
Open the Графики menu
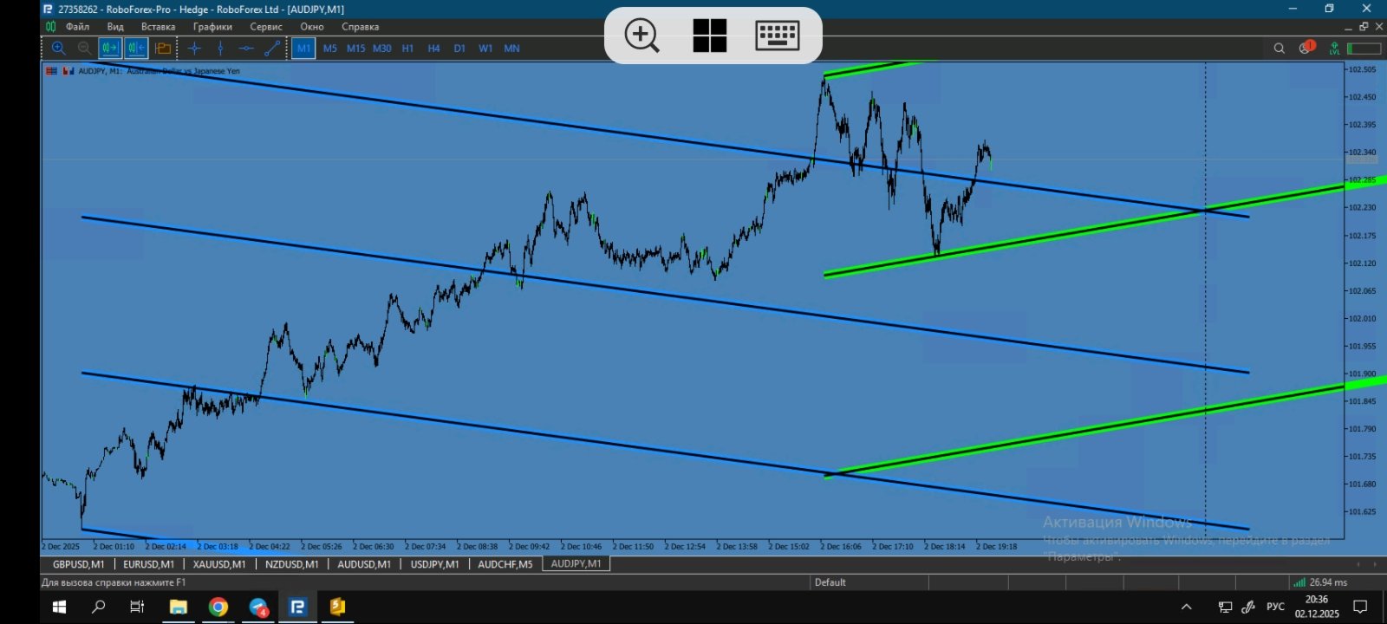pyautogui.click(x=212, y=27)
